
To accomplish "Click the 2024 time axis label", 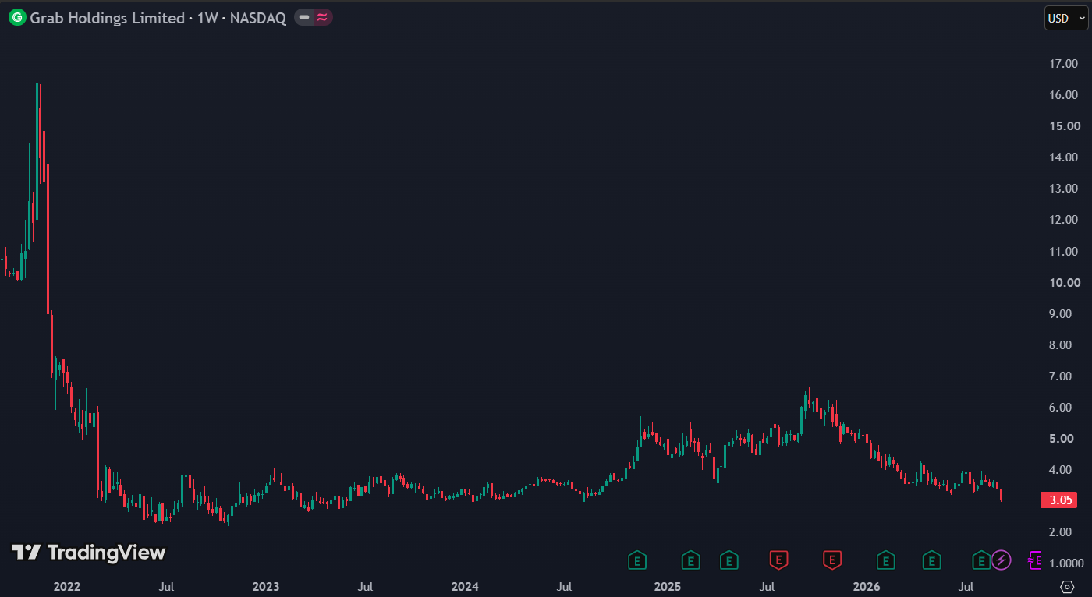I will pos(466,586).
